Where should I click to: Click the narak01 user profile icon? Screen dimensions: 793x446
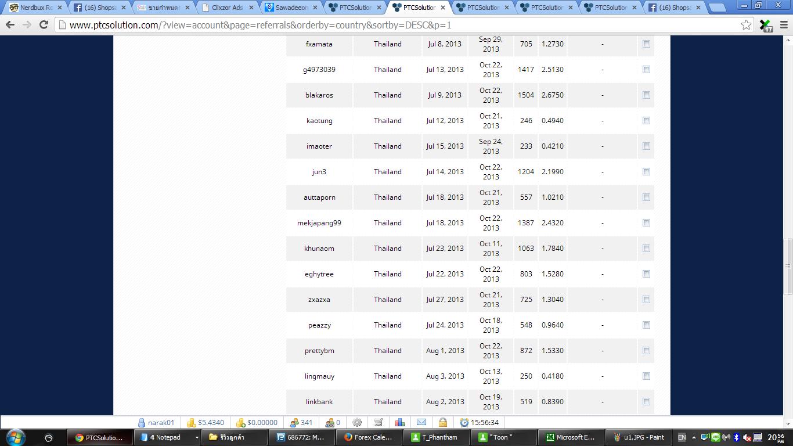[x=141, y=422]
